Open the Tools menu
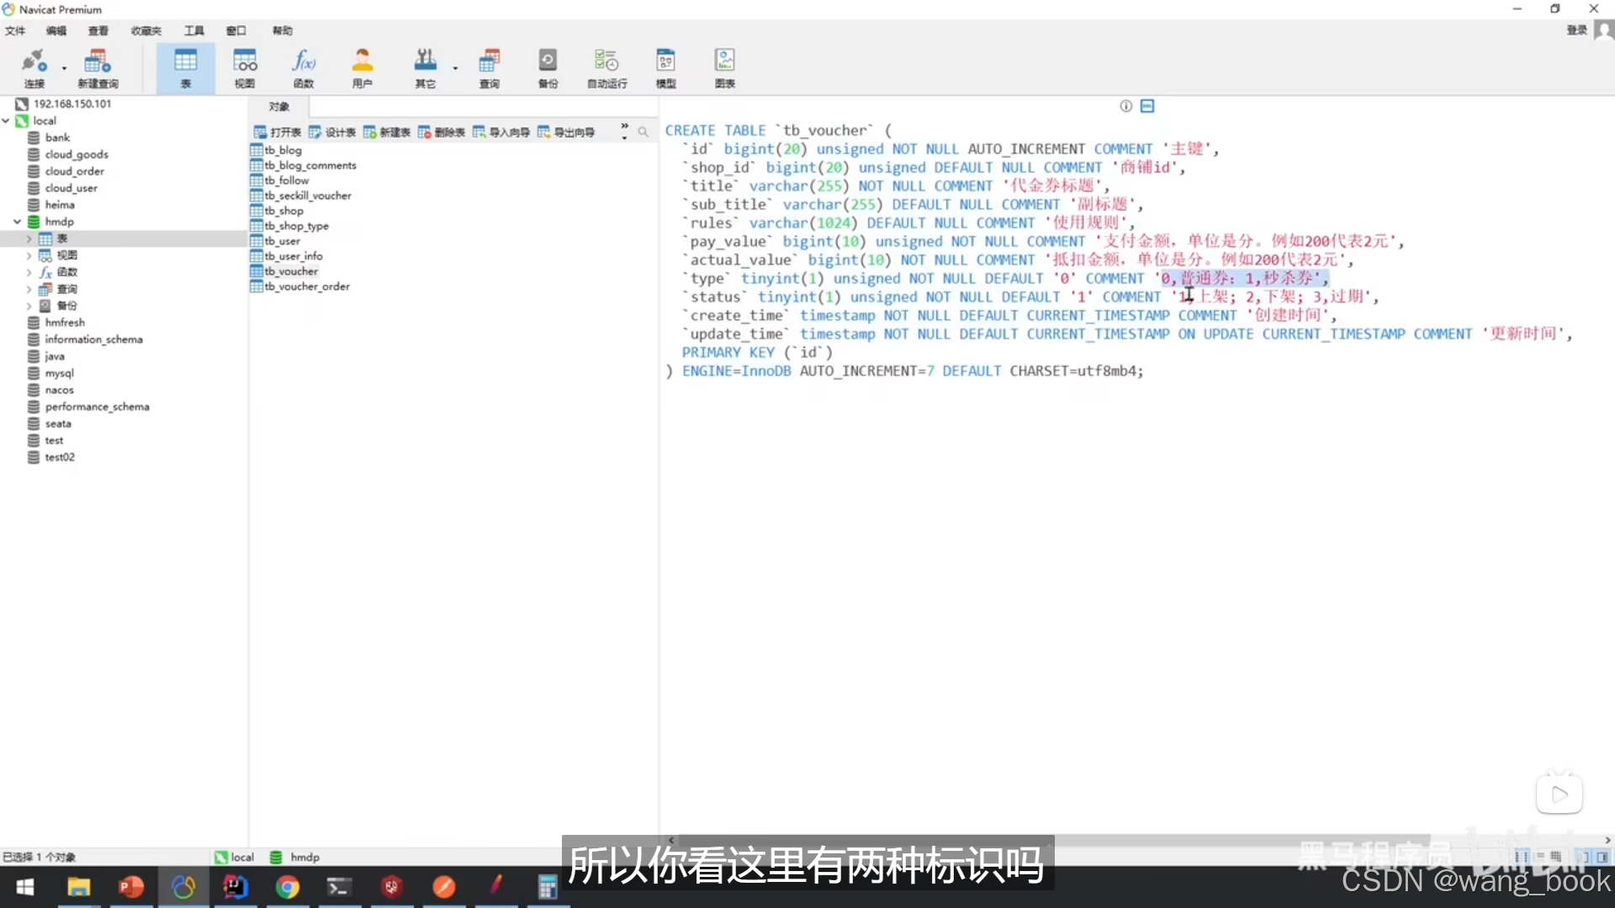Image resolution: width=1615 pixels, height=908 pixels. [194, 31]
